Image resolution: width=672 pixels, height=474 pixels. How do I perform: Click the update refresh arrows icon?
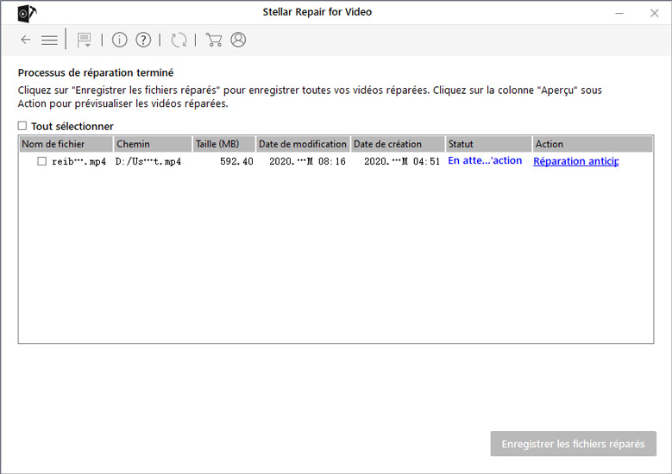pos(179,40)
